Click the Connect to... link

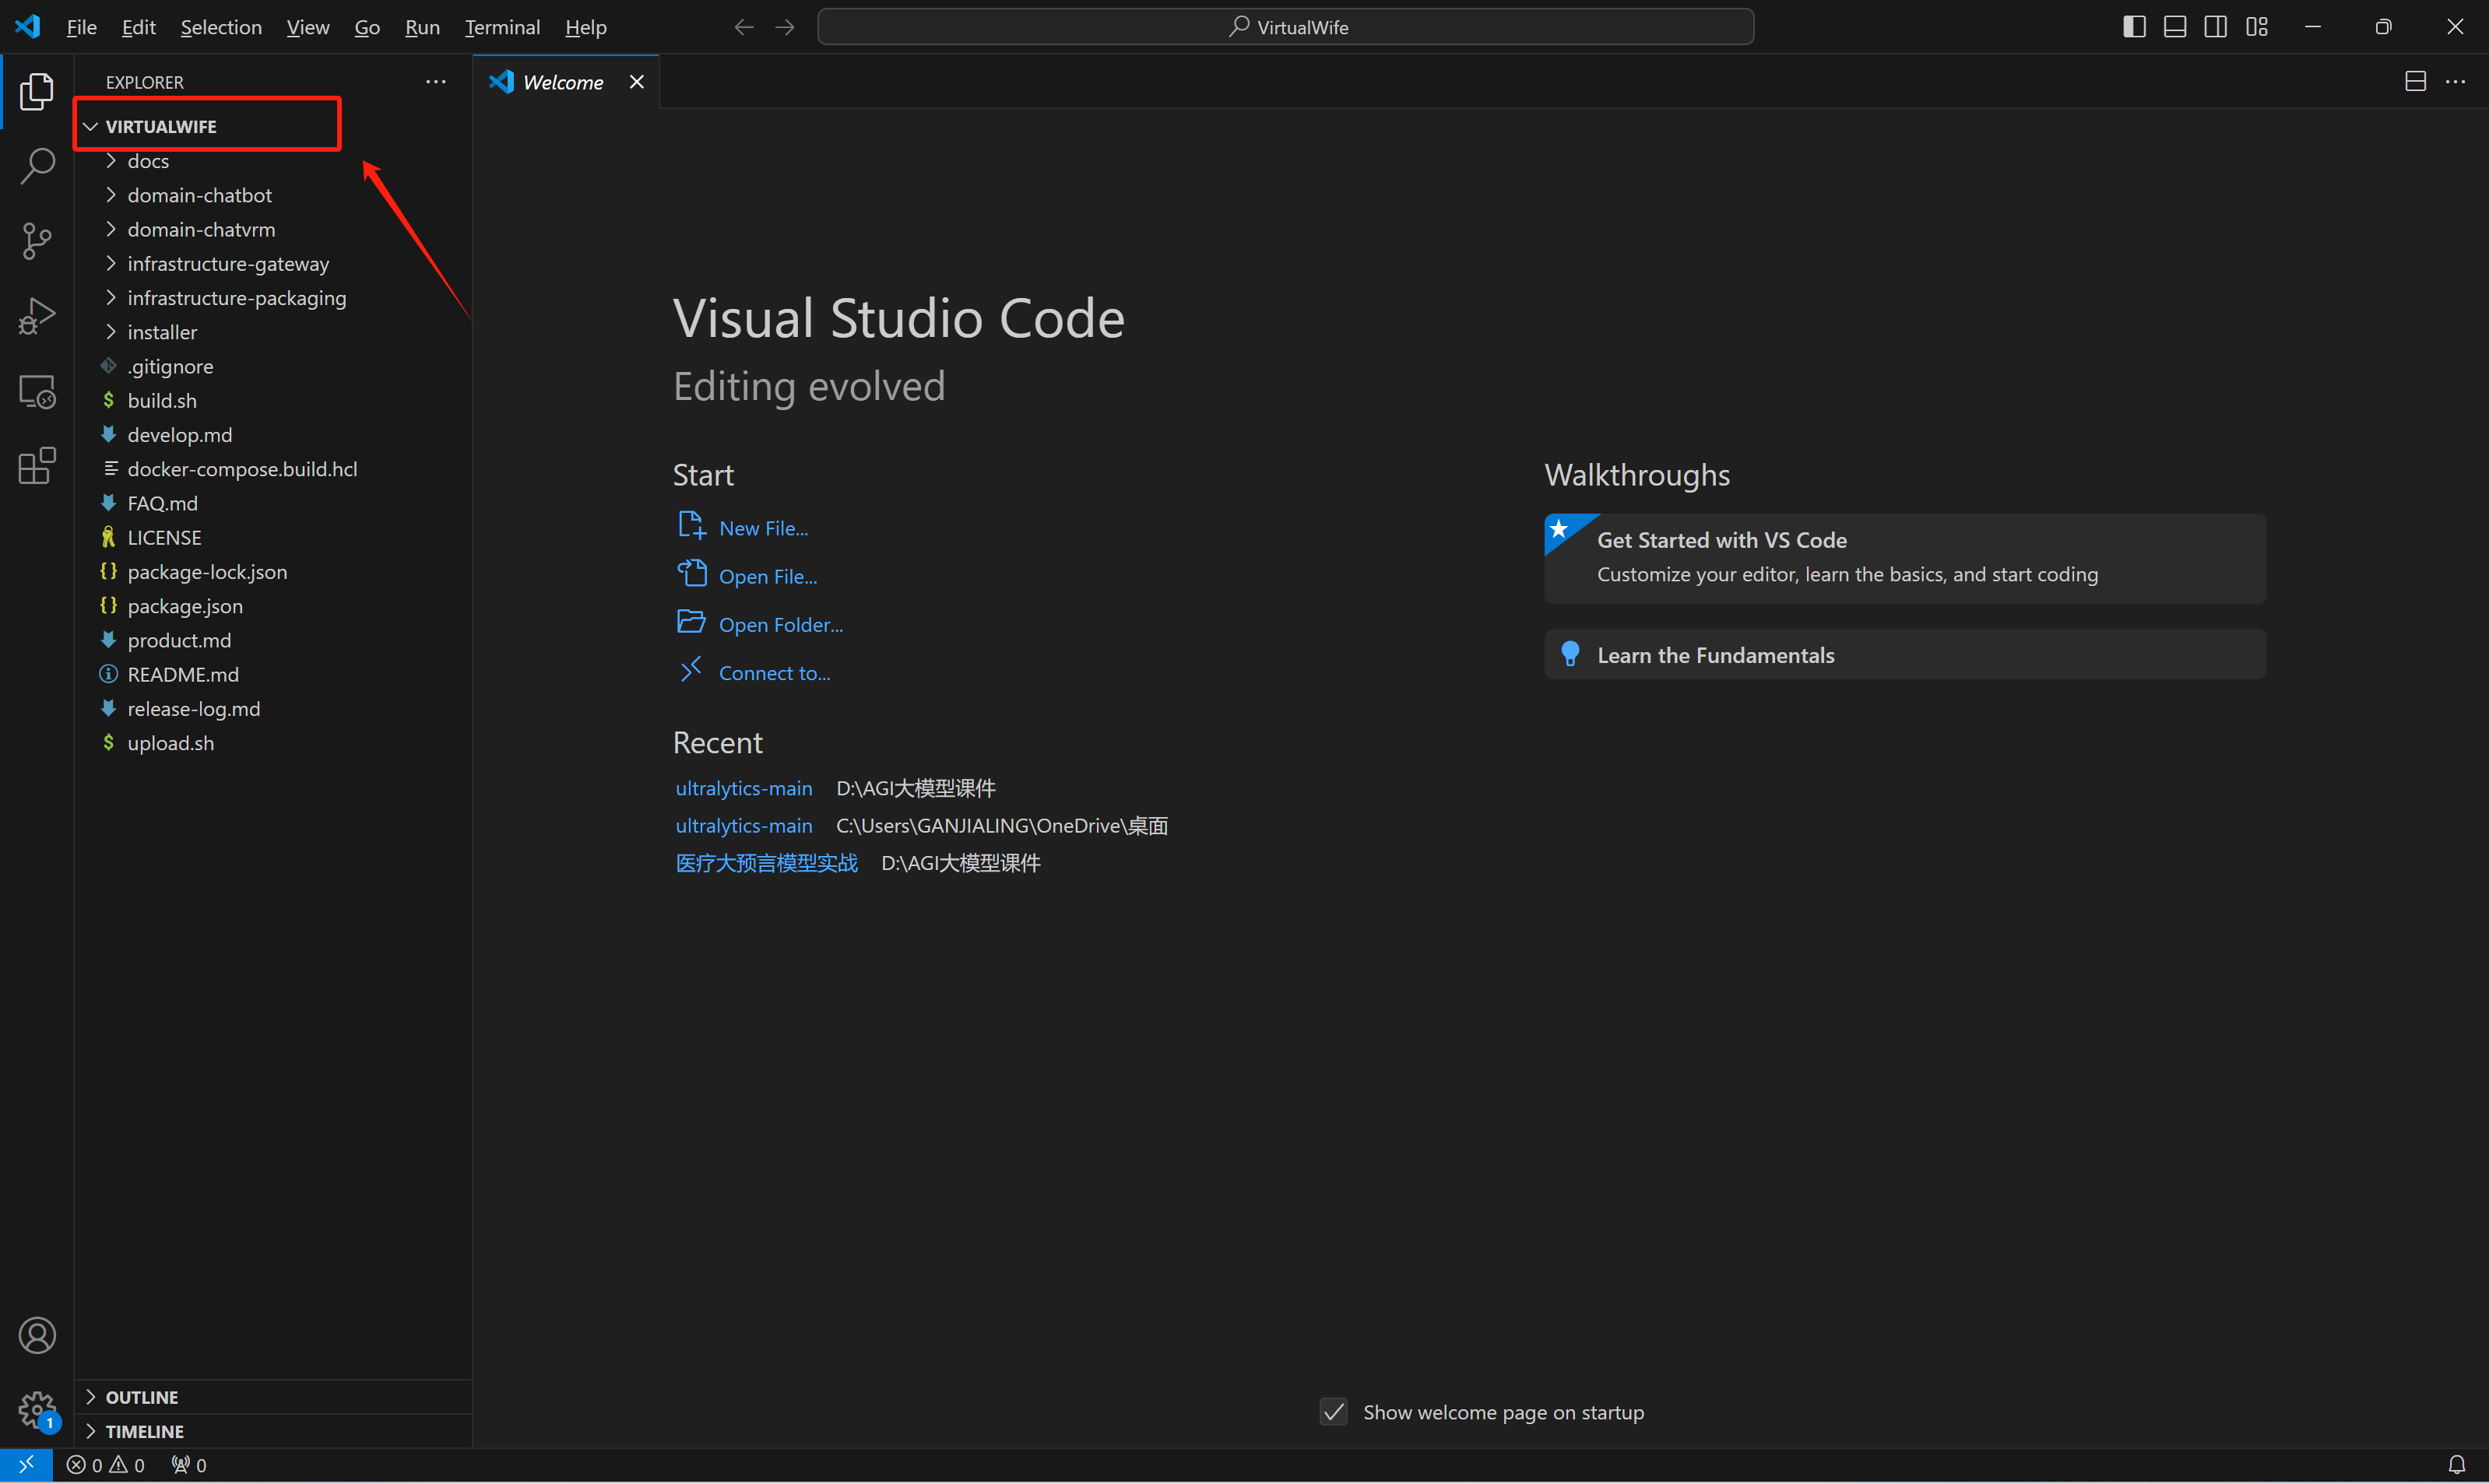pos(775,673)
